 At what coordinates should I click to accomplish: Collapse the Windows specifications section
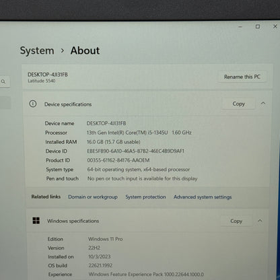(260, 221)
